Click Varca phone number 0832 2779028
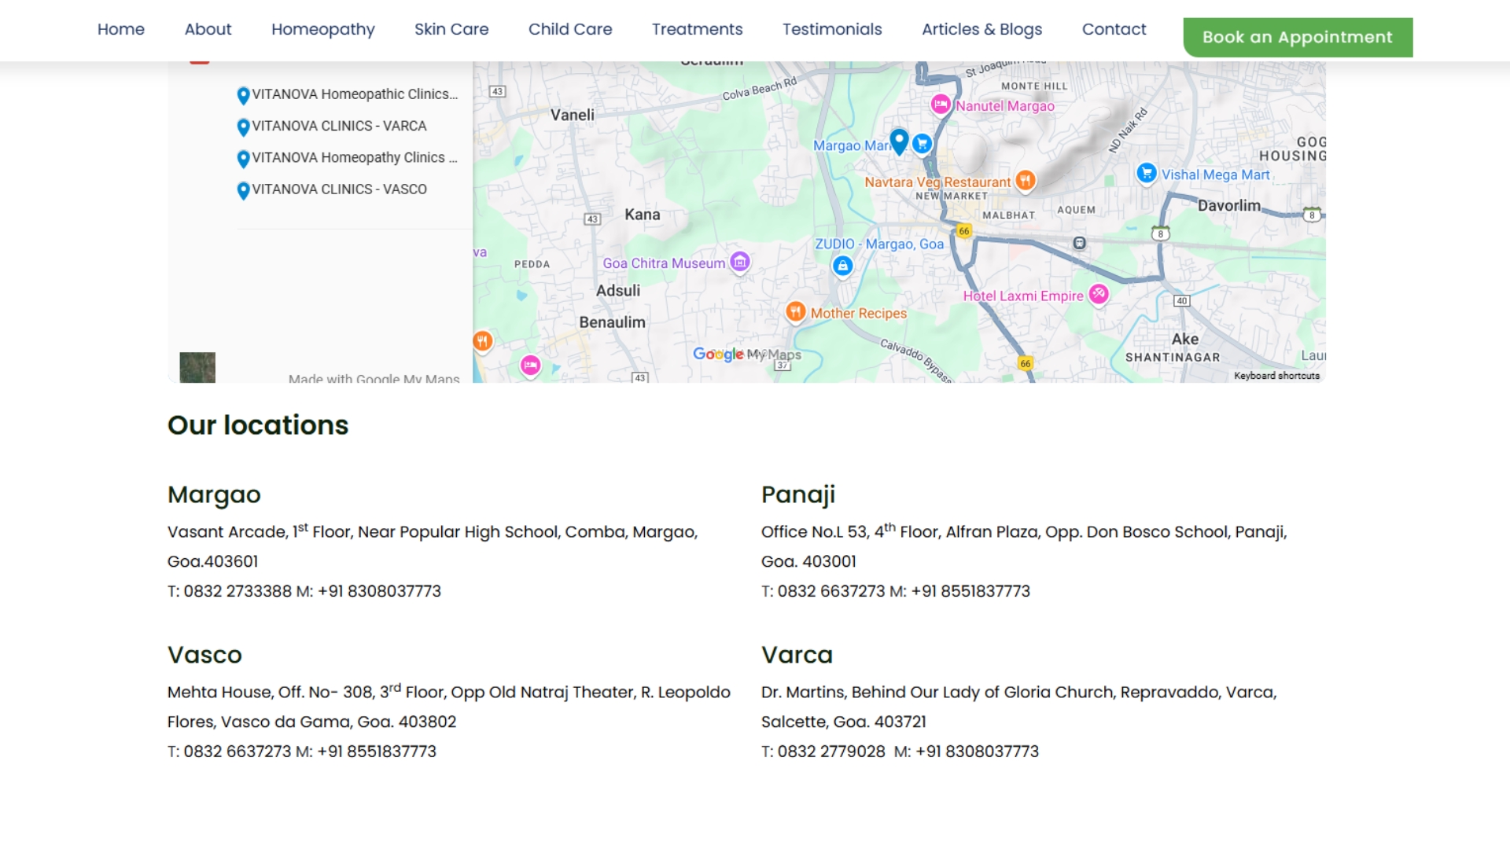1510x849 pixels. point(831,752)
